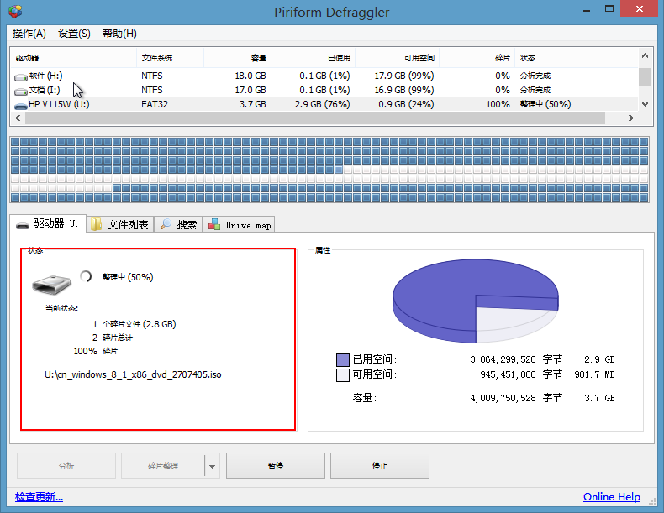This screenshot has width=664, height=513.
Task: Click the 3,064,299,520 bytes value
Action: (x=503, y=359)
